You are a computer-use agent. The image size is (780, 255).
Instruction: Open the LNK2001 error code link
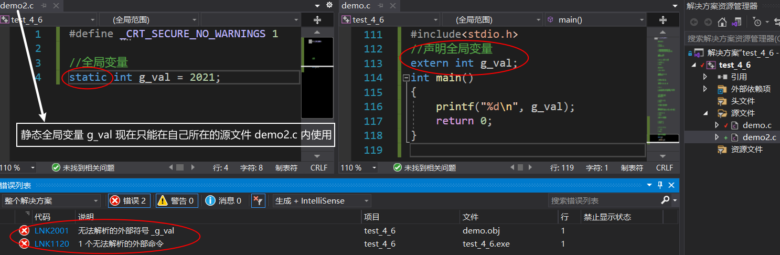pos(52,230)
